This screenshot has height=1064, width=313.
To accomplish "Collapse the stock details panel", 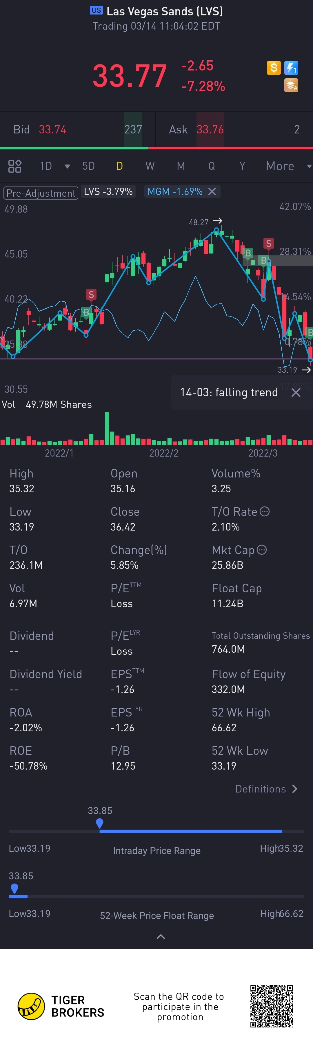I will (x=161, y=936).
